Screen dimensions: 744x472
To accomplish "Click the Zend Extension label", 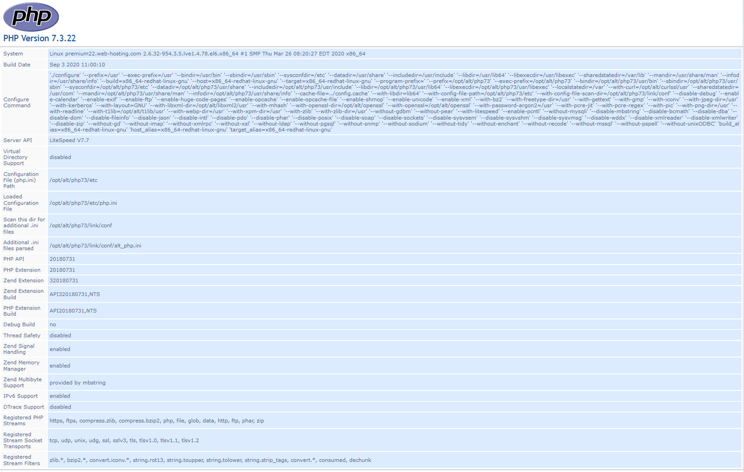I will coord(24,280).
